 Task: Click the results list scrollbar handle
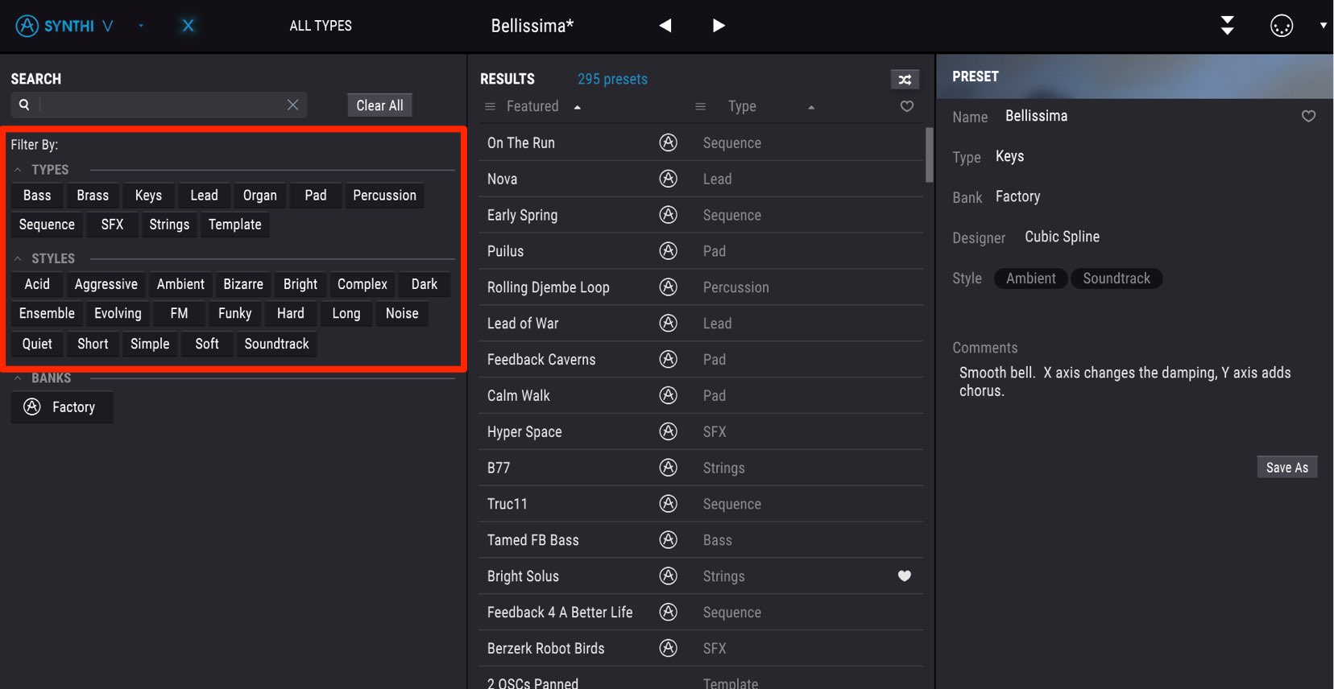coord(929,155)
